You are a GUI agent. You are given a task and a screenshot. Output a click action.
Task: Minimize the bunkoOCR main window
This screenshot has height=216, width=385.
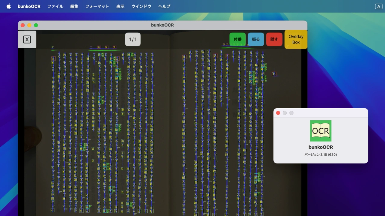point(29,25)
